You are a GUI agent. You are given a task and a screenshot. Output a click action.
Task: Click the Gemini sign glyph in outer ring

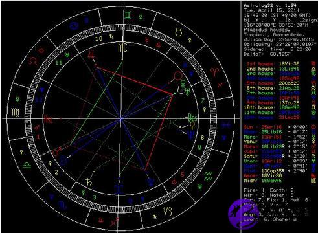tap(128, 15)
